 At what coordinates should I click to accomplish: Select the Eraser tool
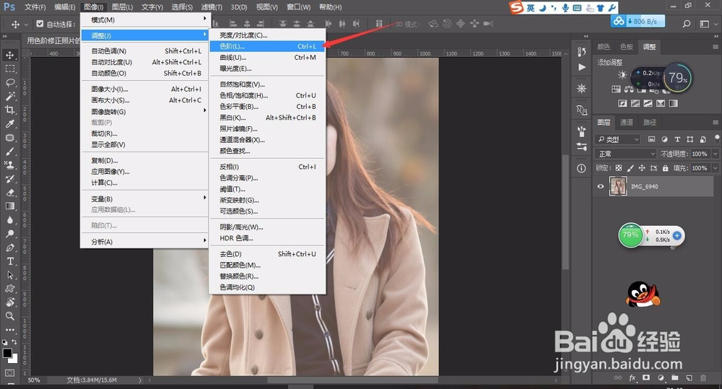[9, 193]
